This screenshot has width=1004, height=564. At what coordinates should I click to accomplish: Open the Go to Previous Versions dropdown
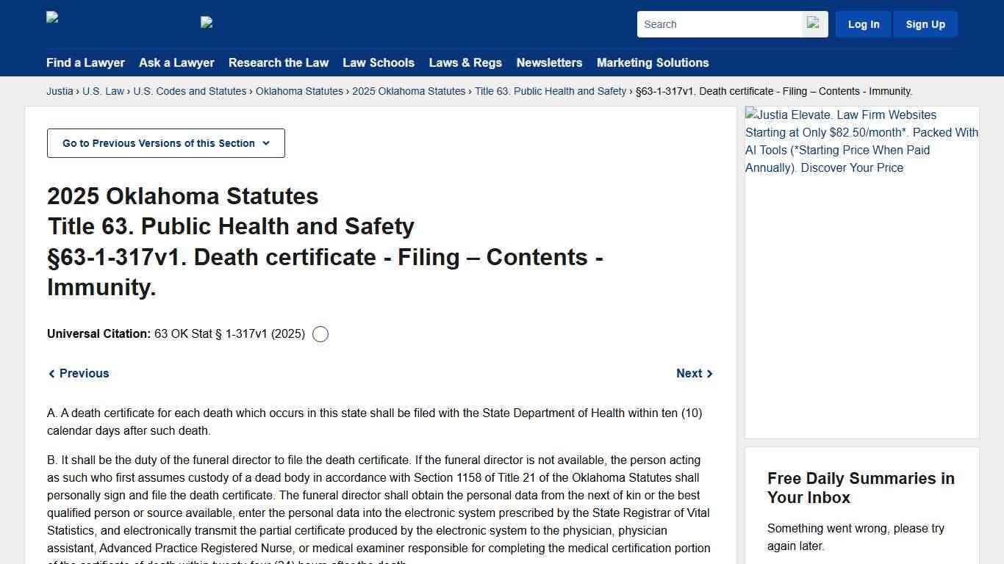click(x=165, y=143)
